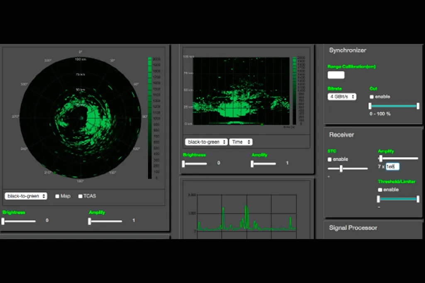Toggle the TCAS checkbox
Viewport: 425px width, 283px height.
tap(81, 196)
